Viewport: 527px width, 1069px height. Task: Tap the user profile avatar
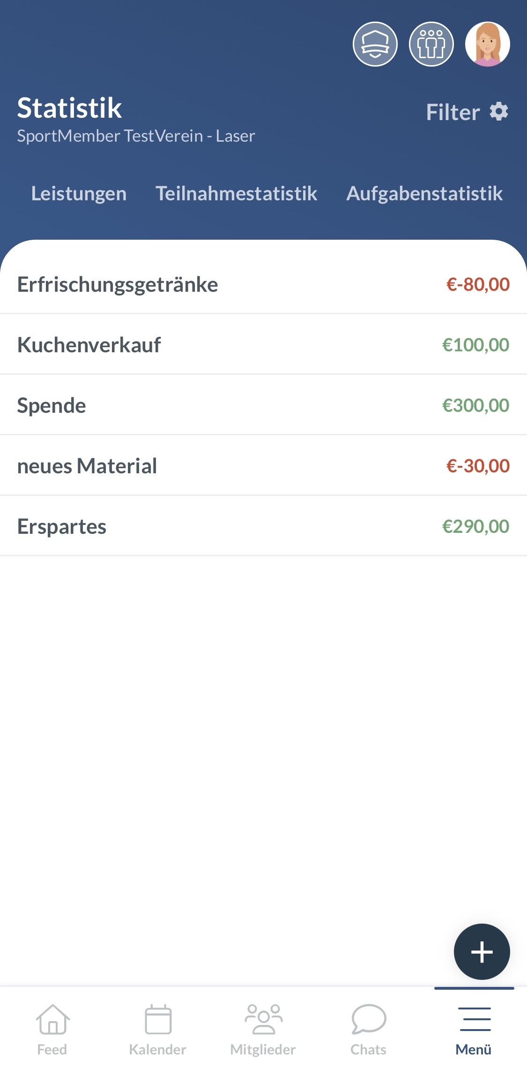487,44
